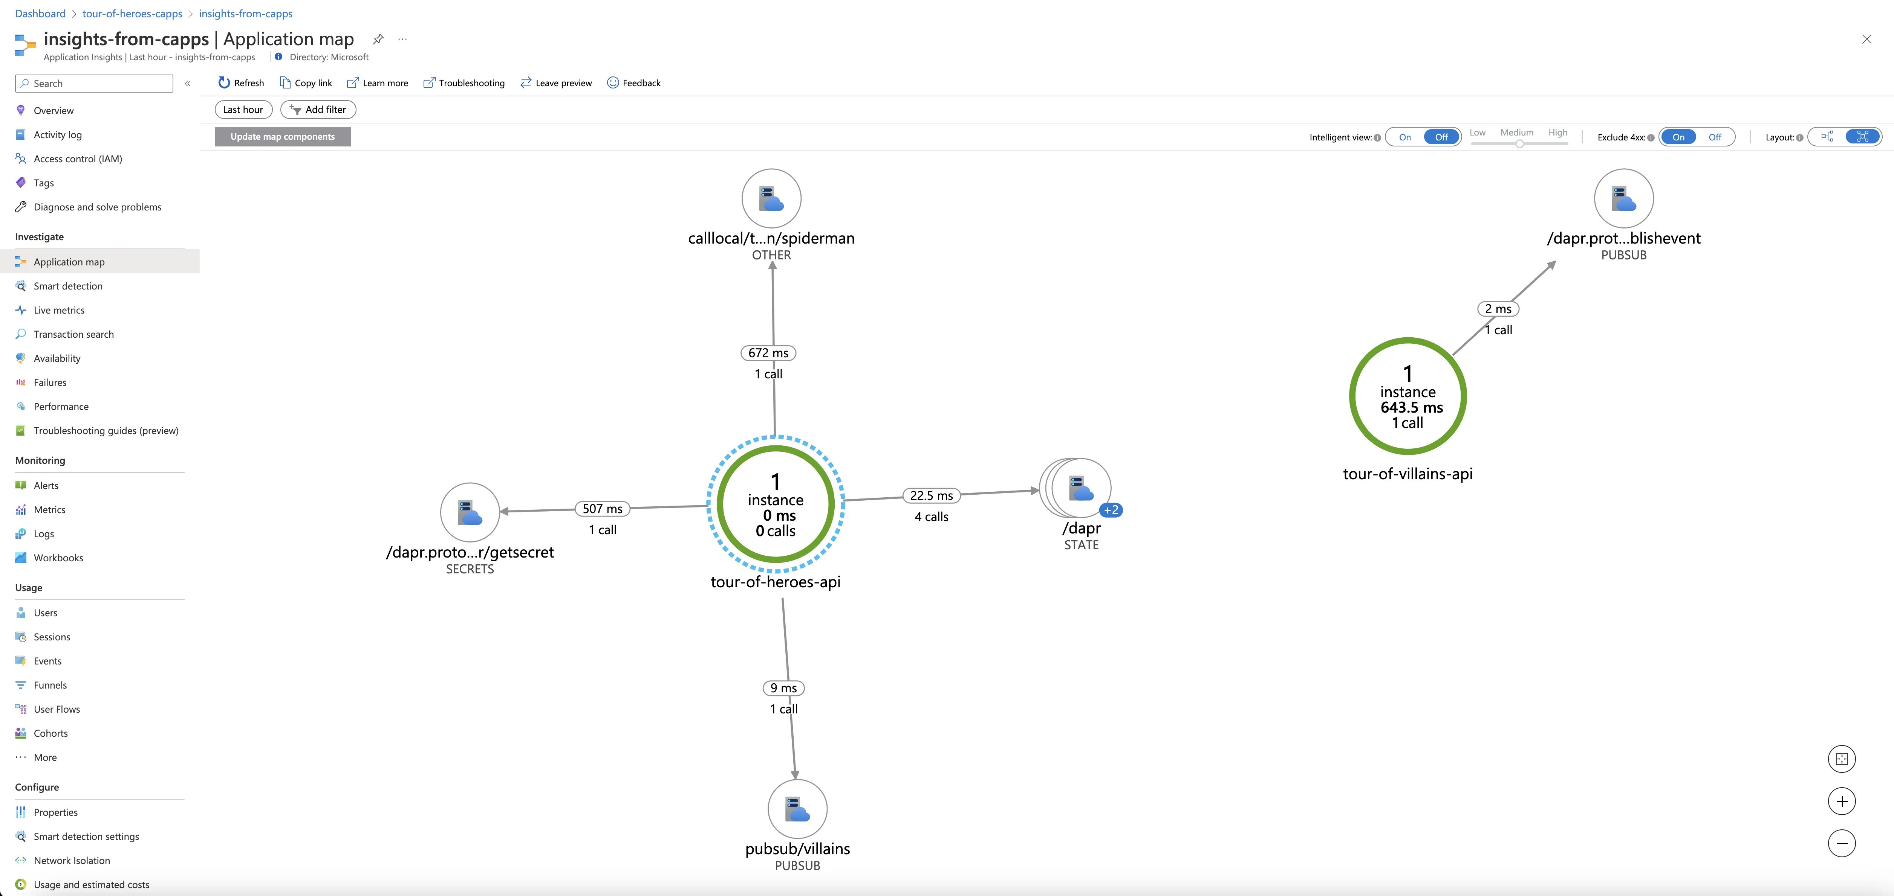Click the Workbooks icon
1894x896 pixels.
coord(21,558)
